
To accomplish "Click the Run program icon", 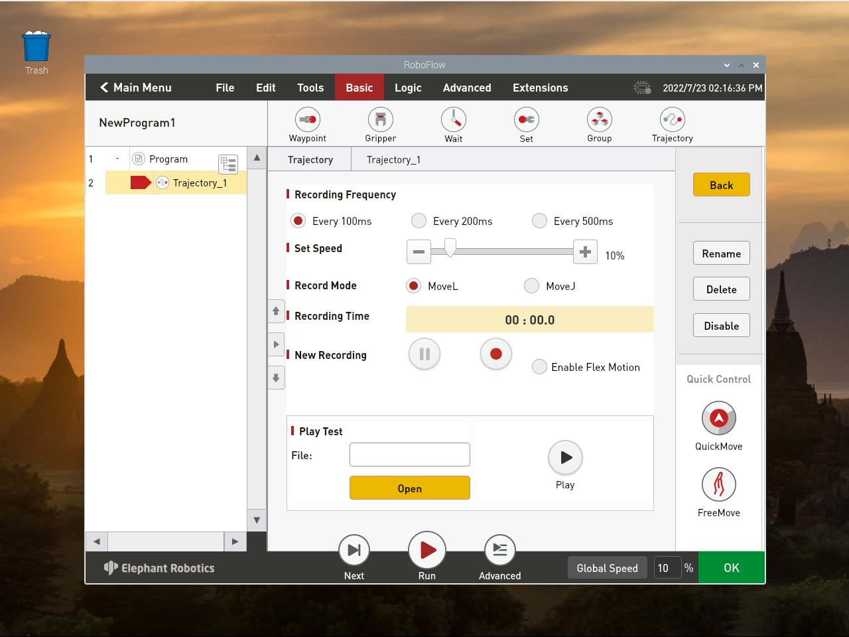I will (427, 550).
